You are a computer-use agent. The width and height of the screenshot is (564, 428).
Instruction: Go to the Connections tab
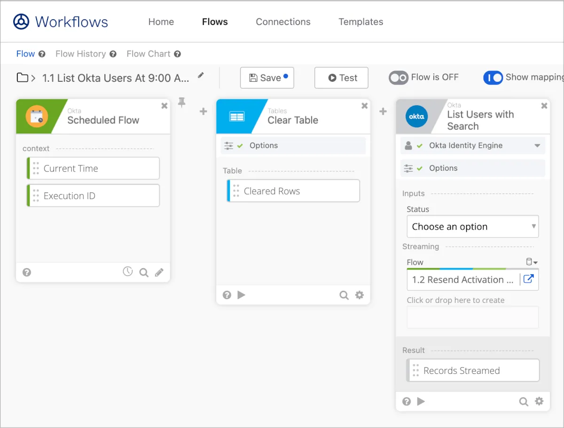[x=283, y=22]
